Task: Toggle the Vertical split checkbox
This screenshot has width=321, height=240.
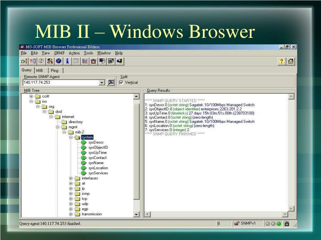Action: tap(121, 82)
